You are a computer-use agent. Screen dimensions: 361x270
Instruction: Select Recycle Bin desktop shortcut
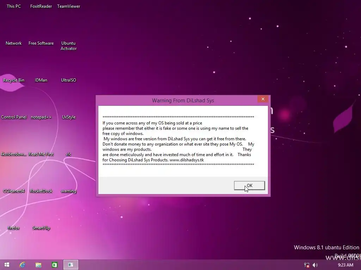point(14,80)
